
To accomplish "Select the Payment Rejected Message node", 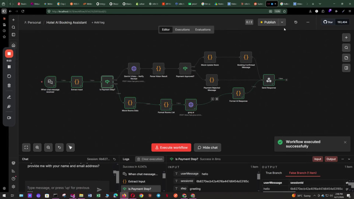I will (x=212, y=80).
